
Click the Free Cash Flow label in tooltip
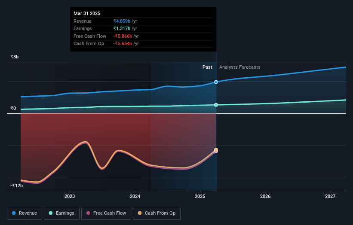pos(90,36)
